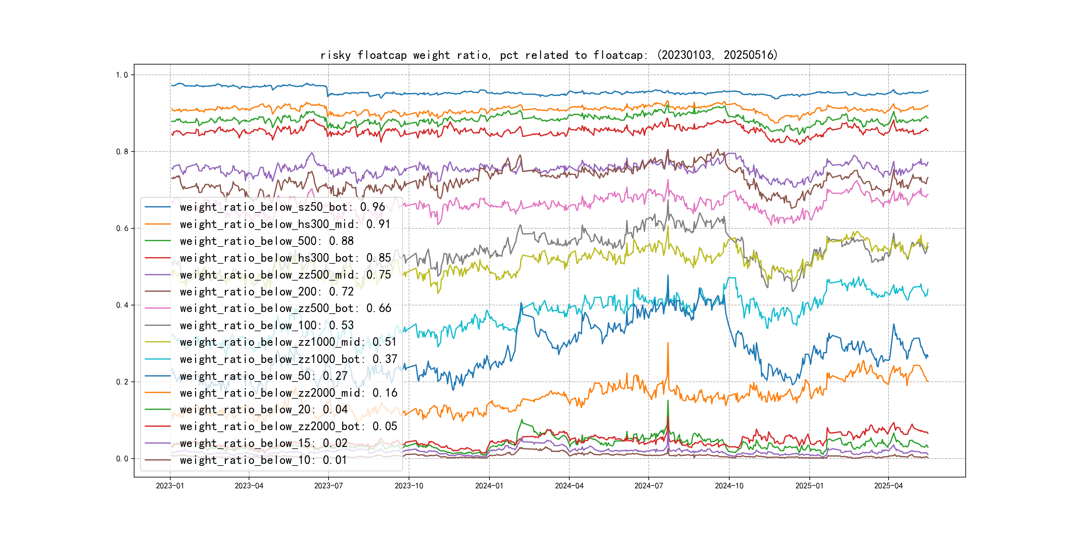Click the orange hs300_mid legend line sample
The height and width of the screenshot is (536, 1073).
pos(157,224)
